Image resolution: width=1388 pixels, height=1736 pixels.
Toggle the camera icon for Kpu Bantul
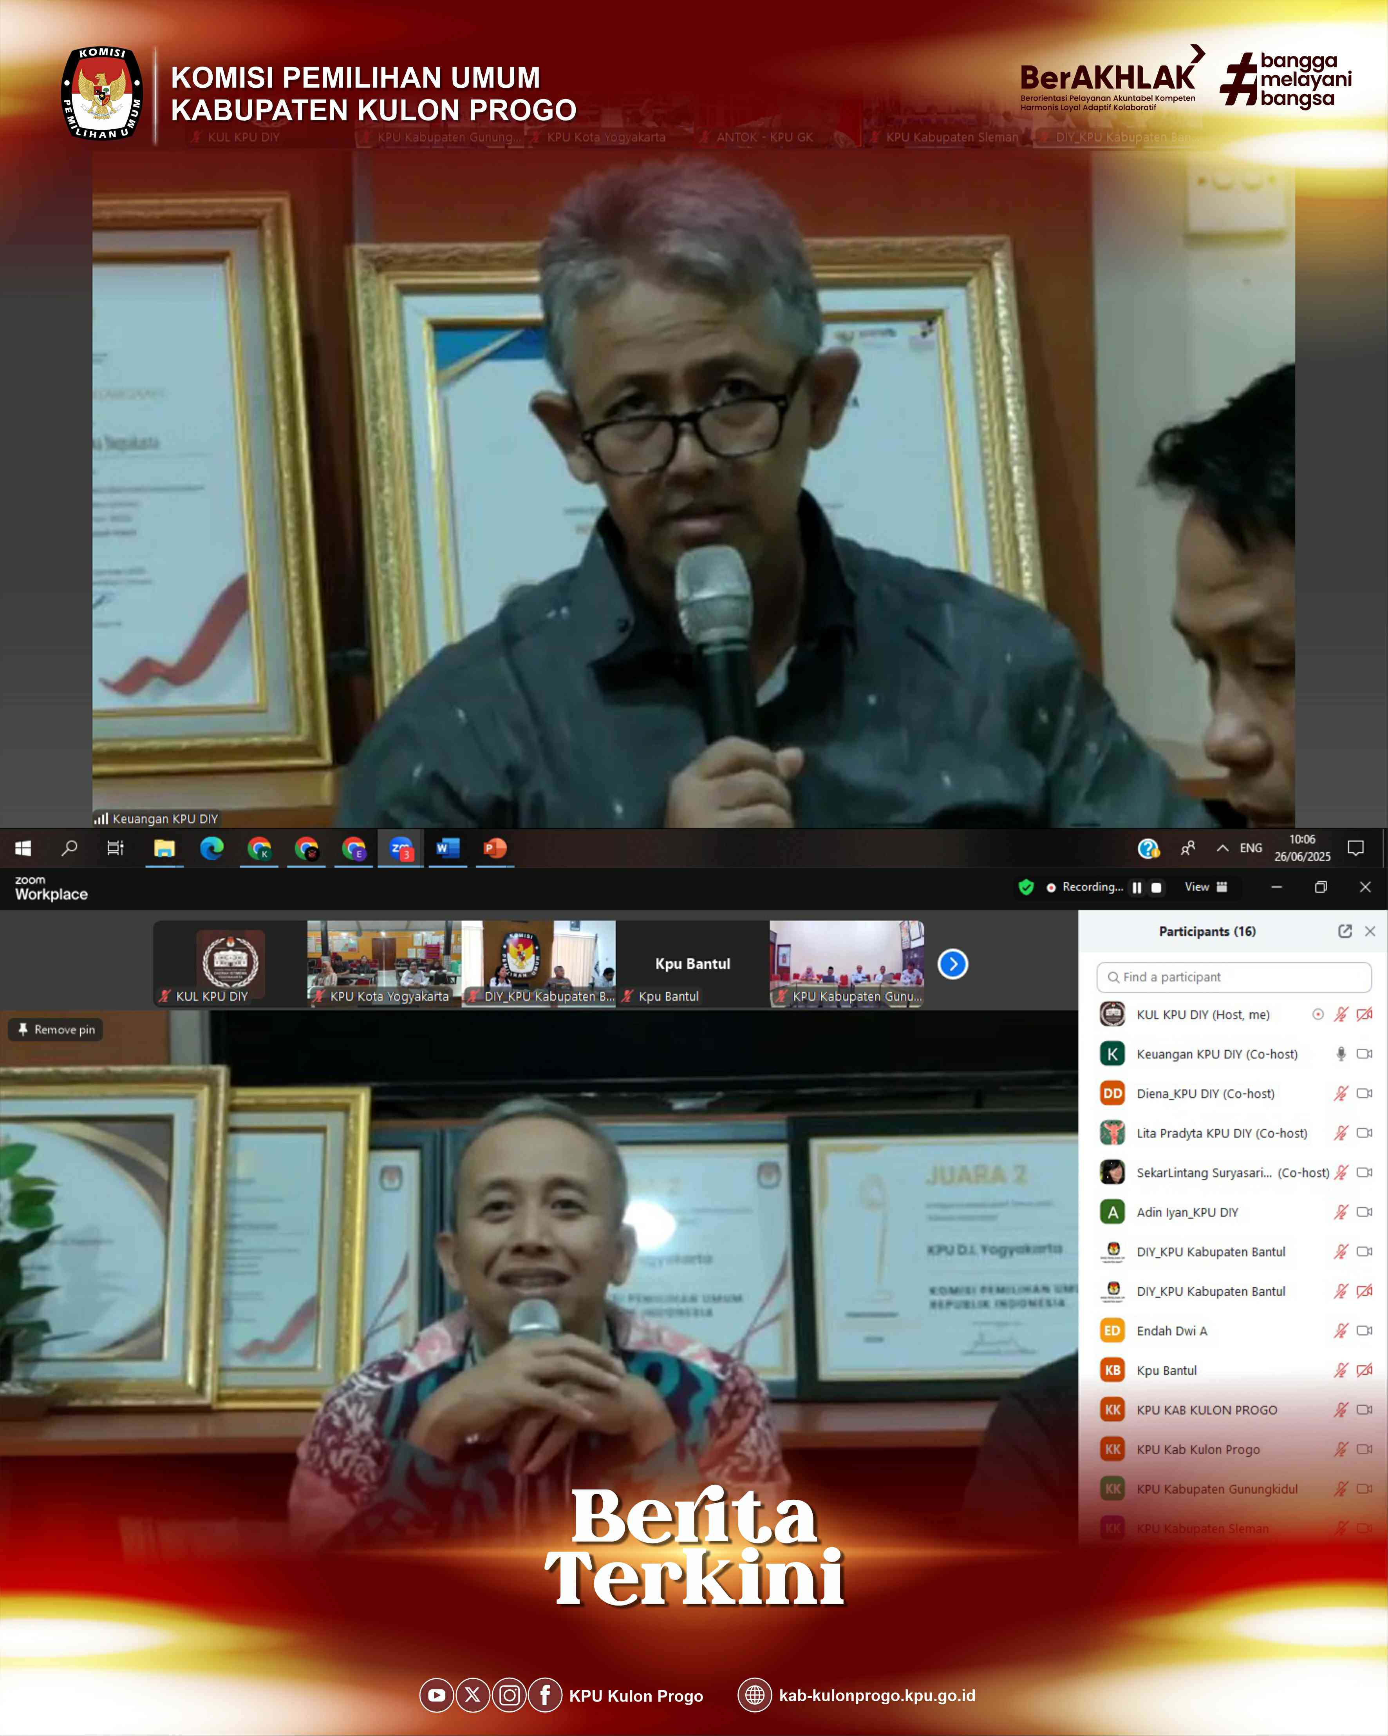[x=1365, y=1370]
